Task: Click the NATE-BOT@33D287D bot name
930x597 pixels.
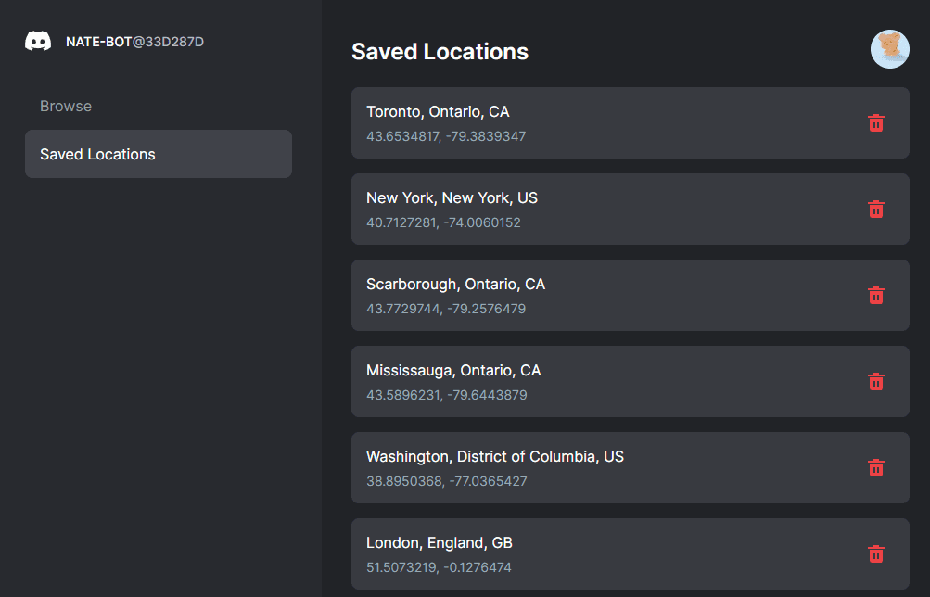Action: coord(134,41)
